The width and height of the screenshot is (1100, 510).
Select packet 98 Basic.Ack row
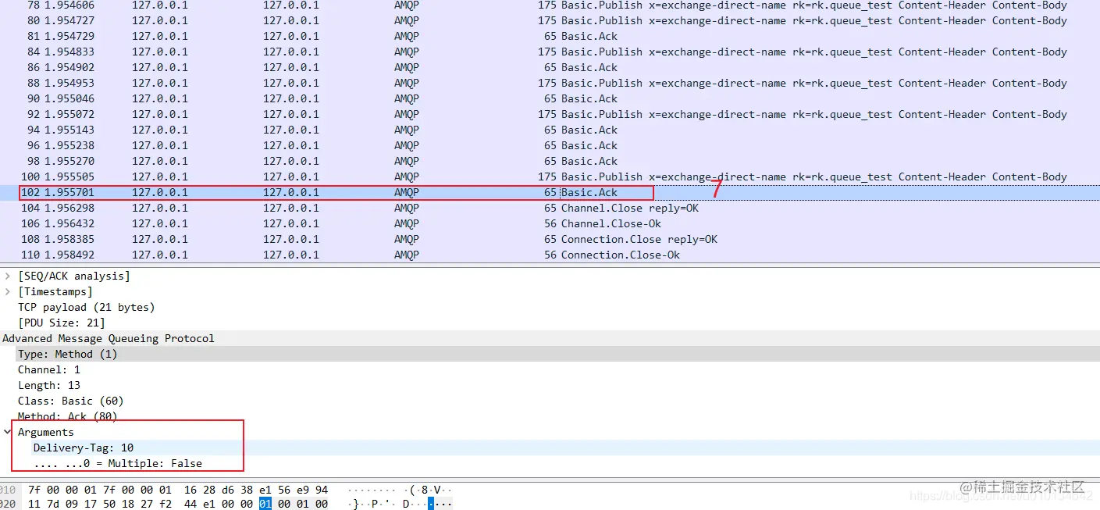coord(550,161)
